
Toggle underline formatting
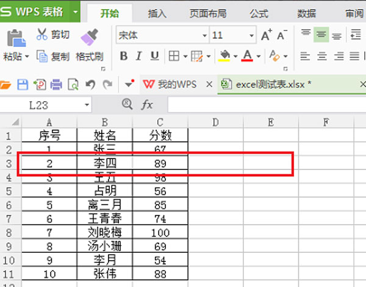155,56
